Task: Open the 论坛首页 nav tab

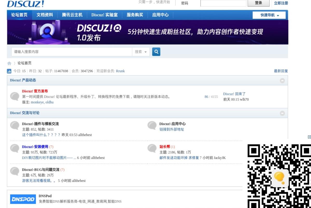Action: (x=19, y=15)
